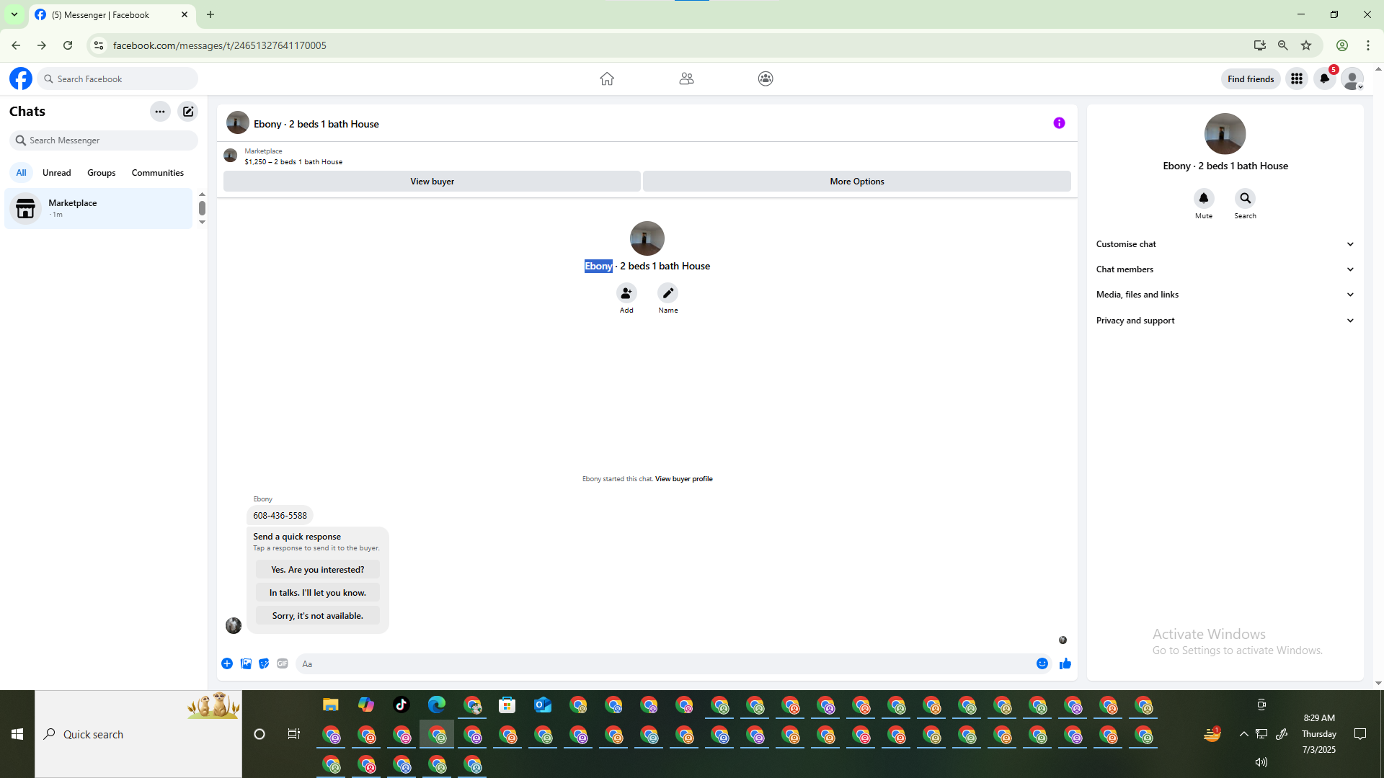Click the conversation Search magnifier icon
The height and width of the screenshot is (778, 1384).
1245,198
